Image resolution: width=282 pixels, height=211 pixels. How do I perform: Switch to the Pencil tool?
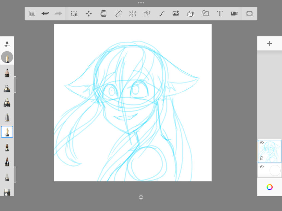(x=7, y=72)
